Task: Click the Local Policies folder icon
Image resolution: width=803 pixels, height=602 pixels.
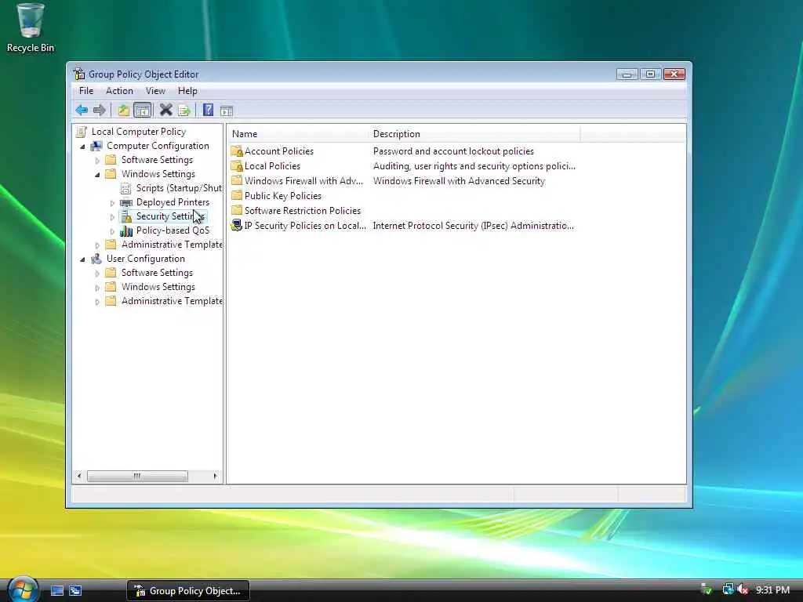Action: pyautogui.click(x=237, y=166)
